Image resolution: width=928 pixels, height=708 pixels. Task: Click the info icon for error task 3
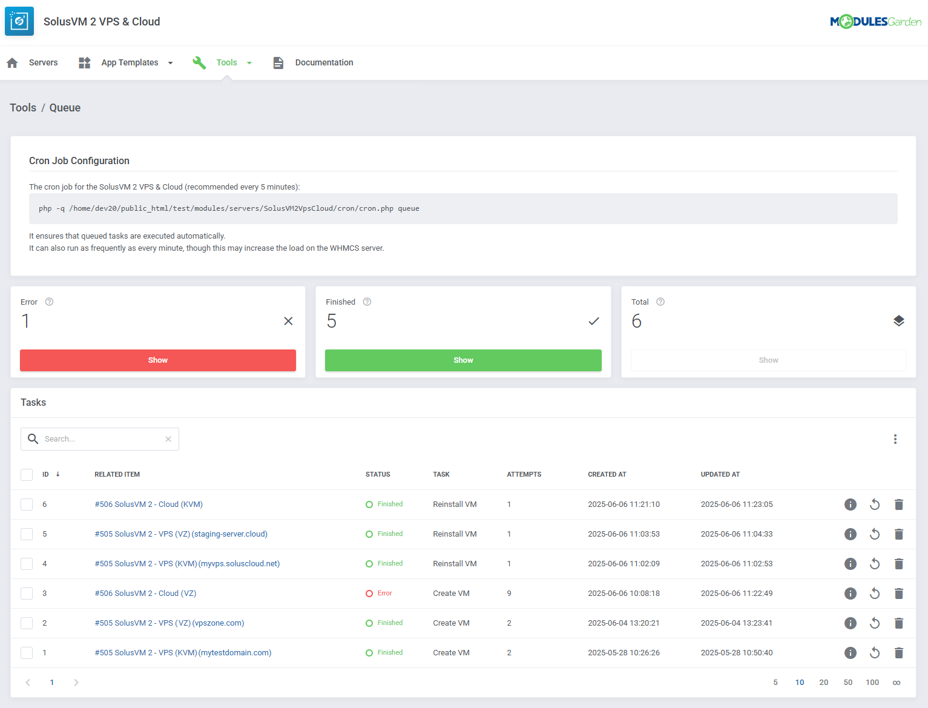[x=851, y=594]
